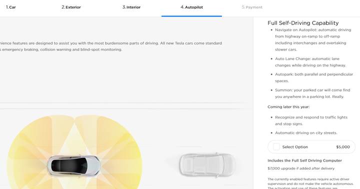Click 'Automatic driving on city streets' bullet
Screen dimensions: 360x189
(306, 132)
